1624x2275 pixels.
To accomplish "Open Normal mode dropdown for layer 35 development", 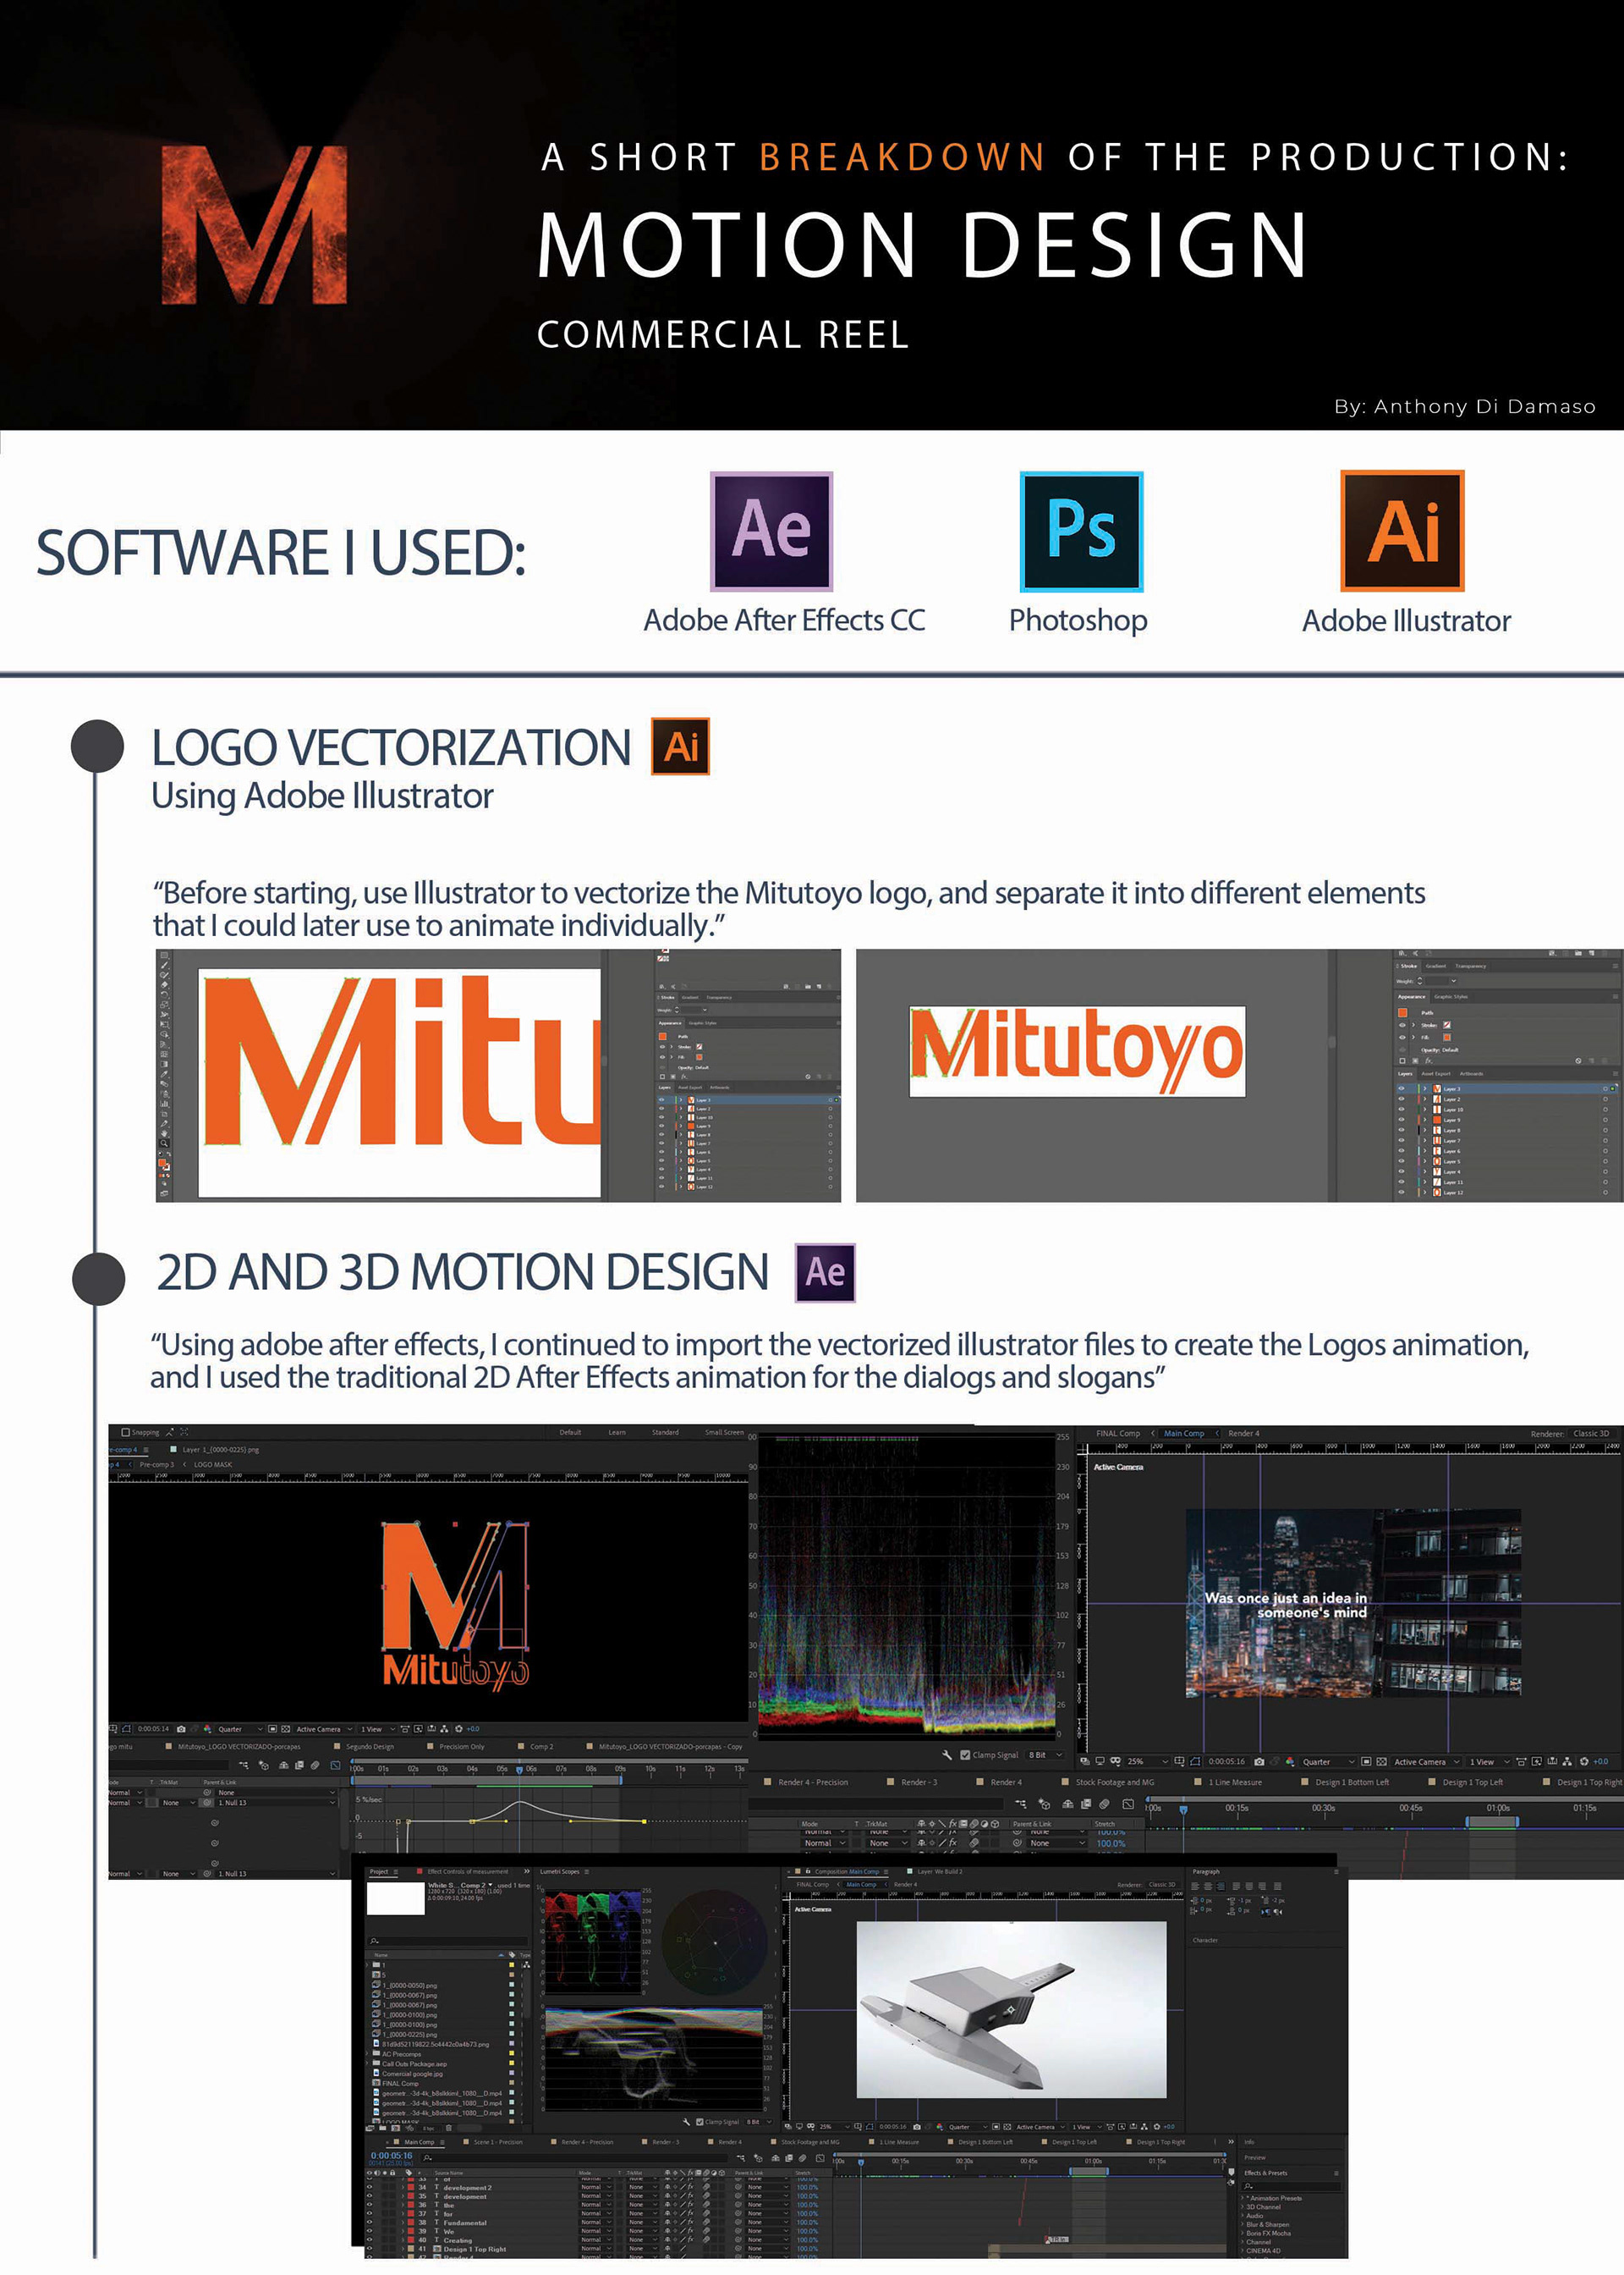I will [x=596, y=2196].
